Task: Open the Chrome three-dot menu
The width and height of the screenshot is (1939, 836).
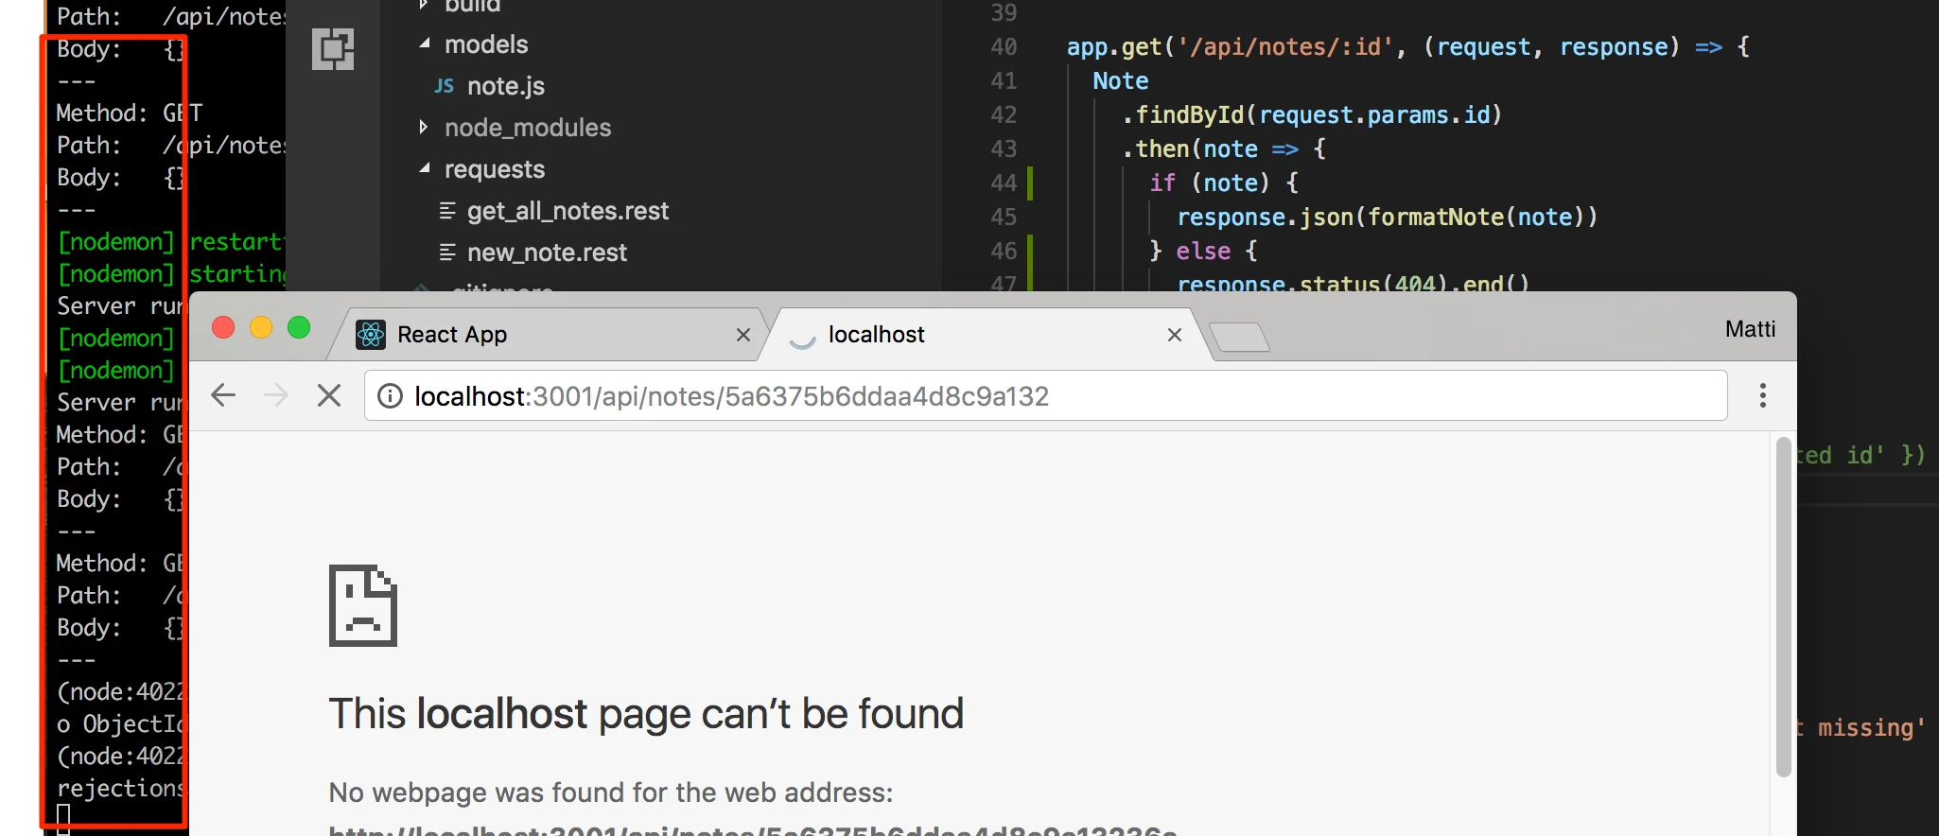Action: pos(1763,395)
